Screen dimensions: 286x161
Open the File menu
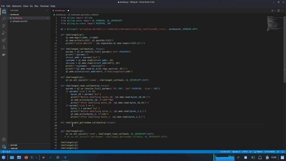click(3, 6)
